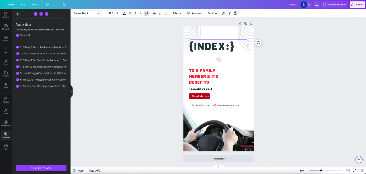Open the Barlow Black font dropdown
The height and width of the screenshot is (174, 366).
pos(86,13)
